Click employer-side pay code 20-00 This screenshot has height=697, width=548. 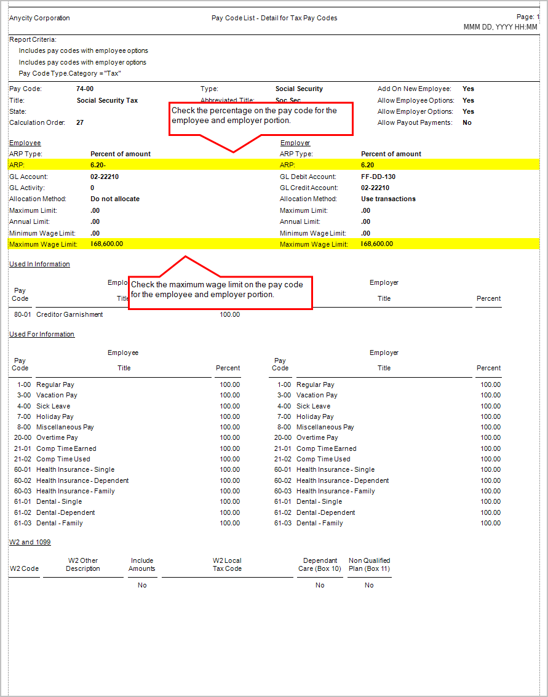point(283,438)
